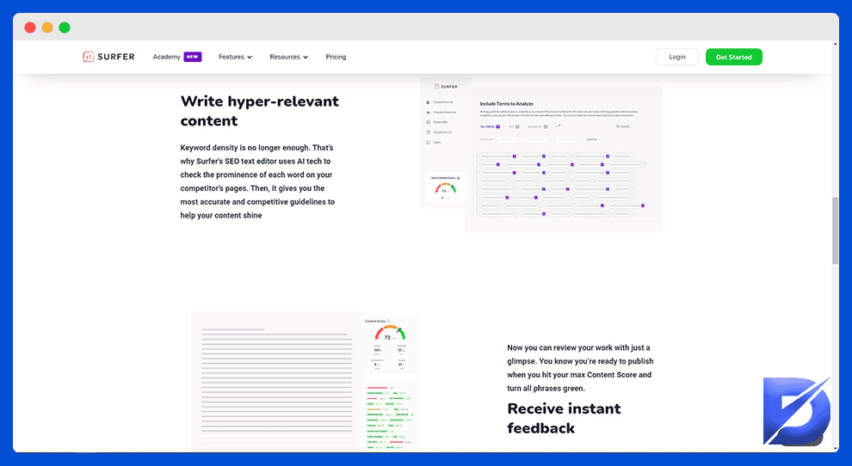Expand the Features dropdown menu
Viewport: 852px width, 466px height.
235,57
